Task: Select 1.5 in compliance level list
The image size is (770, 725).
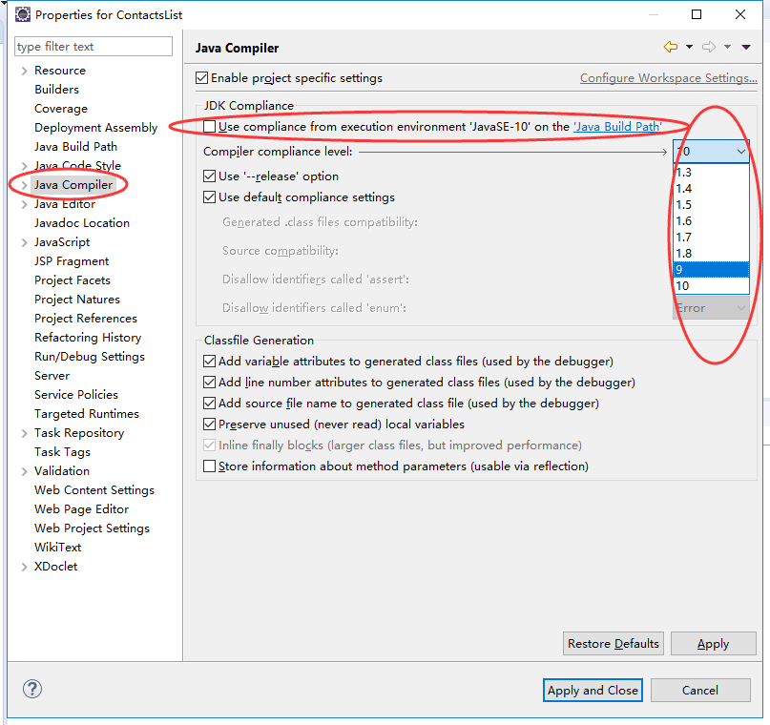Action: [711, 205]
